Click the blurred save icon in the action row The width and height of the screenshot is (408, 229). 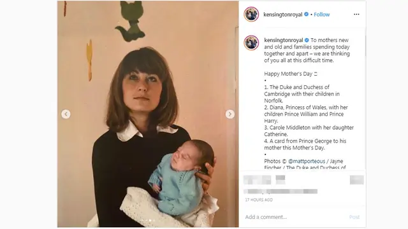(357, 179)
